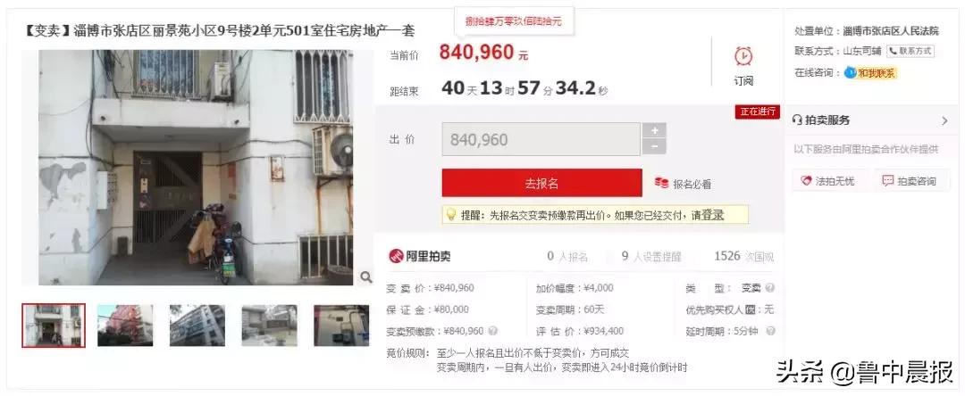The width and height of the screenshot is (965, 396).
Task: Click the help icon beside 变卖预缴款
Action: (492, 332)
